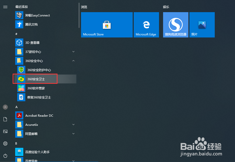The height and width of the screenshot is (162, 235).
Task: Open 360软件管家 colorful icon
Action: tap(21, 88)
